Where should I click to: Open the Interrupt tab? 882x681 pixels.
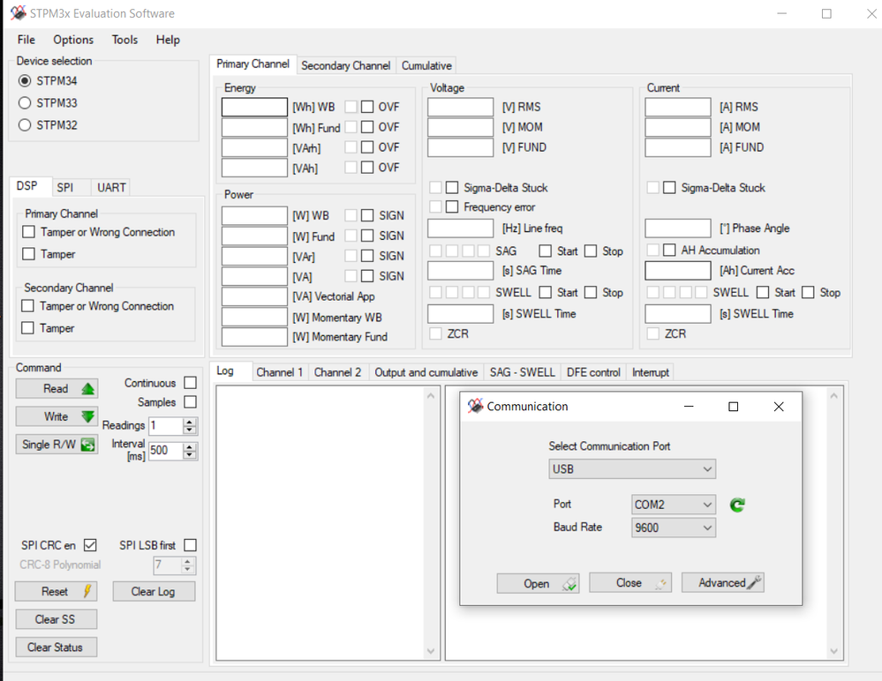click(x=651, y=372)
